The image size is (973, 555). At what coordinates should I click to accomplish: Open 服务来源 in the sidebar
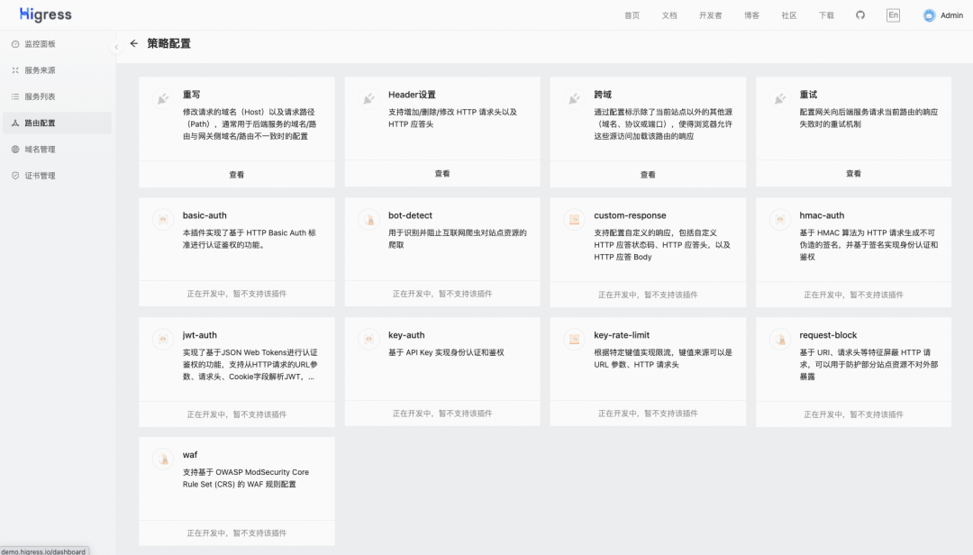pyautogui.click(x=40, y=70)
